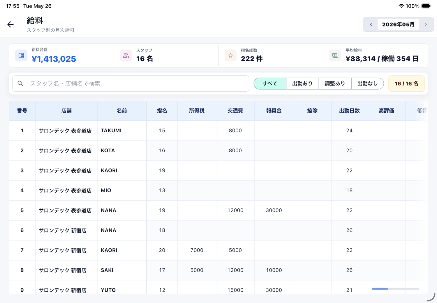Click the 7000 income tax cell
Screen dimensions: 437x303
[197, 250]
